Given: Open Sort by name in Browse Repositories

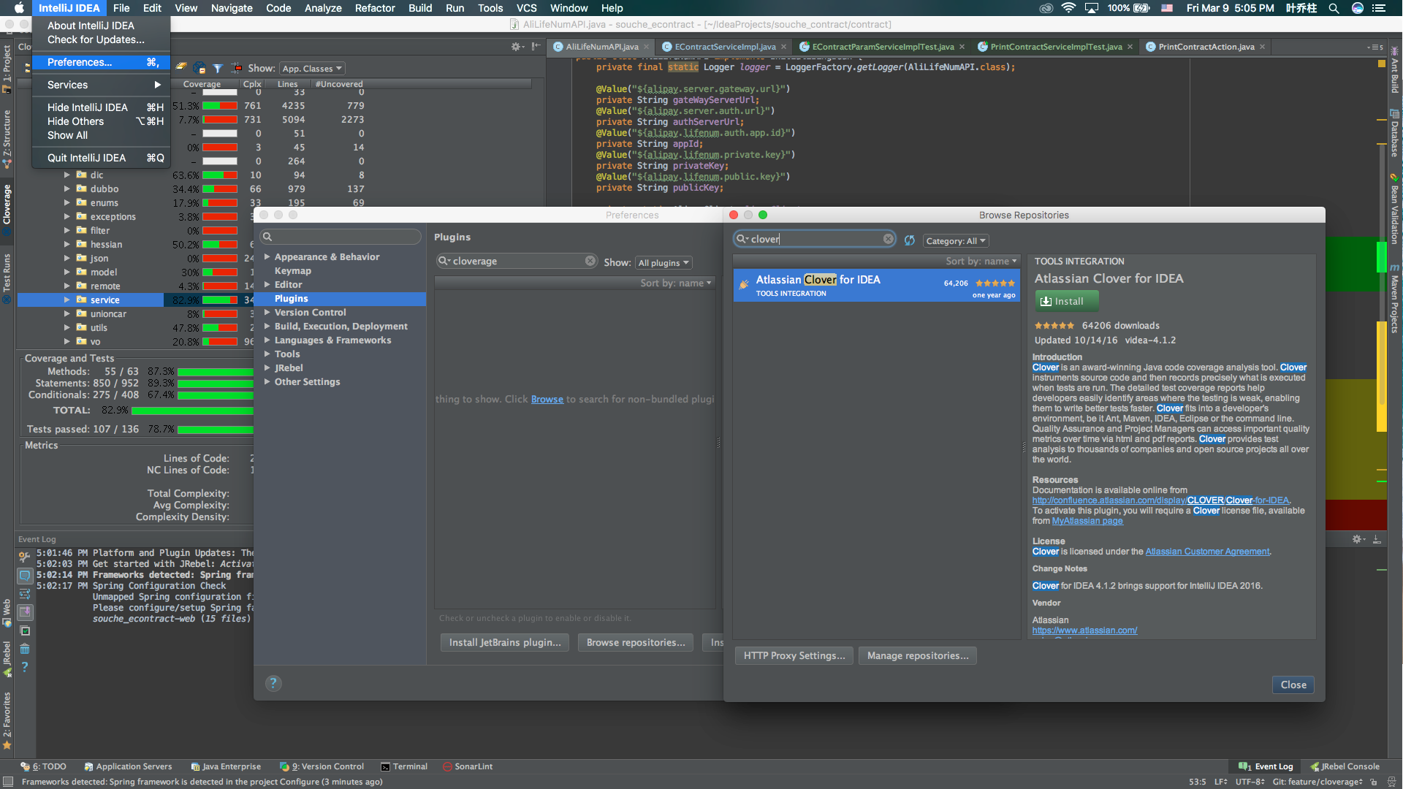Looking at the screenshot, I should (x=981, y=261).
